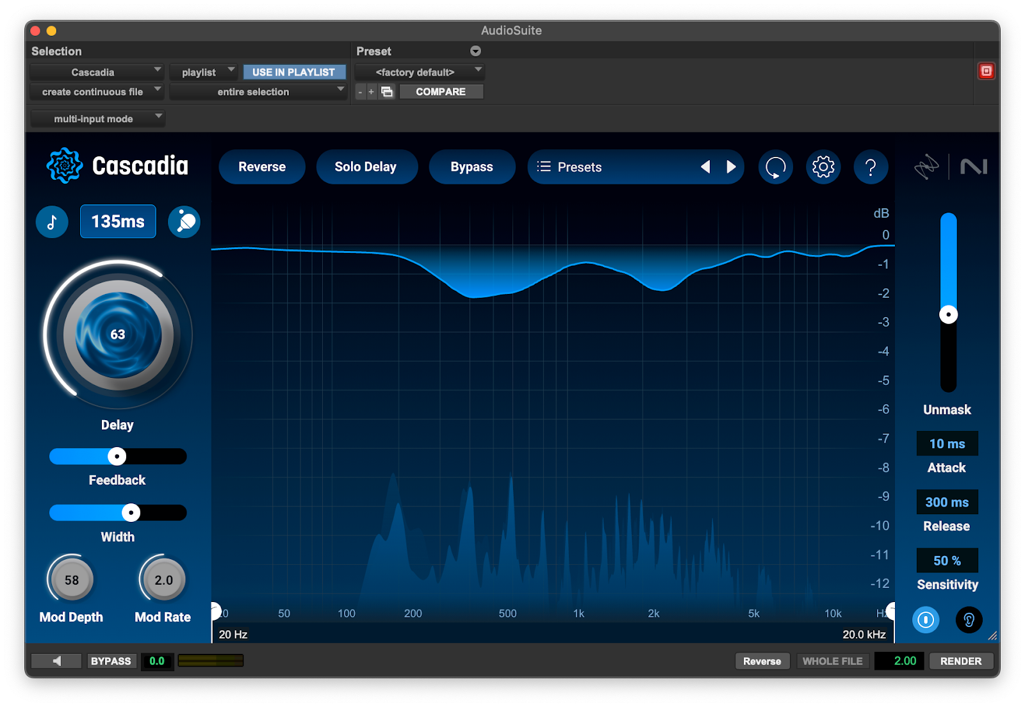This screenshot has width=1025, height=707.
Task: Click the 2.00 handle length field
Action: point(899,661)
